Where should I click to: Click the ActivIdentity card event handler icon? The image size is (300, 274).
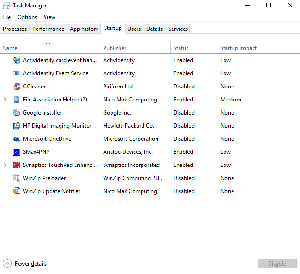(16, 60)
